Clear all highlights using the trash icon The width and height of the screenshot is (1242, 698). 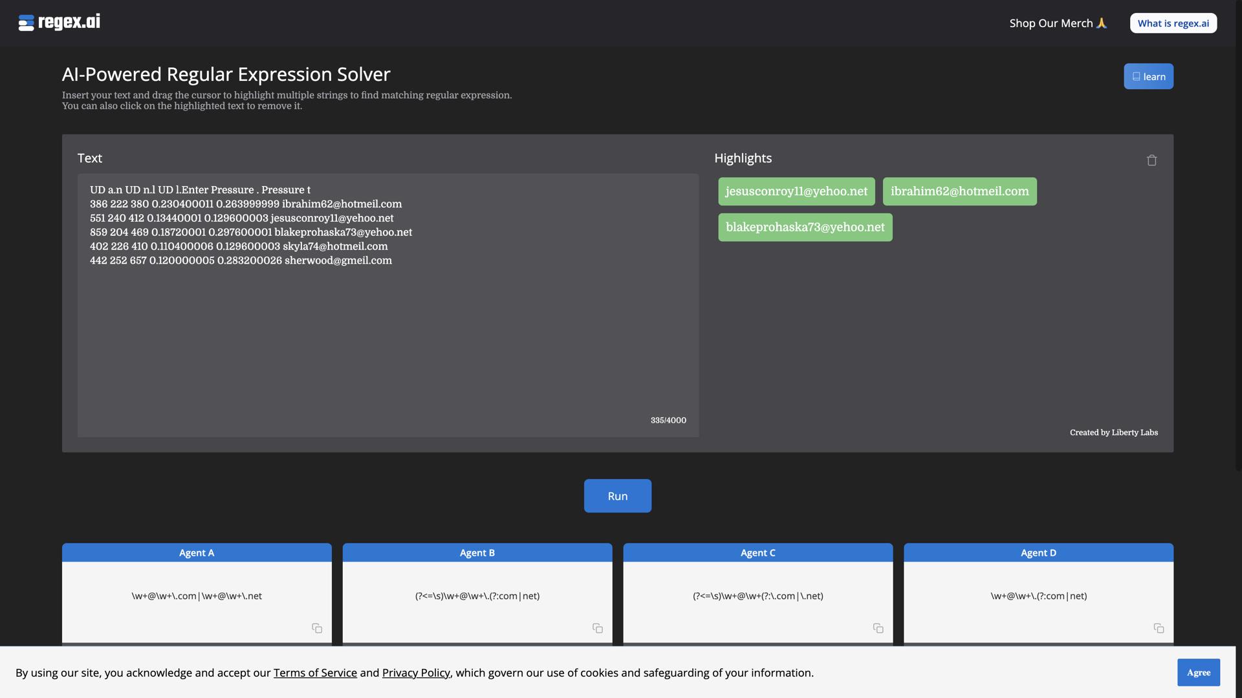1151,160
